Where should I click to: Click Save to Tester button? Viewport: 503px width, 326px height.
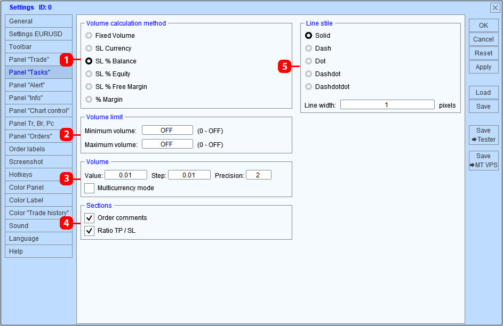484,135
